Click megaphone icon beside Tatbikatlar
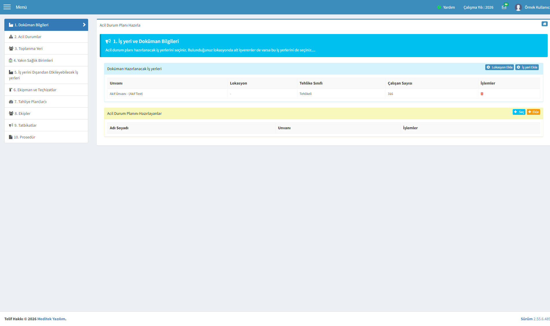 (x=11, y=125)
